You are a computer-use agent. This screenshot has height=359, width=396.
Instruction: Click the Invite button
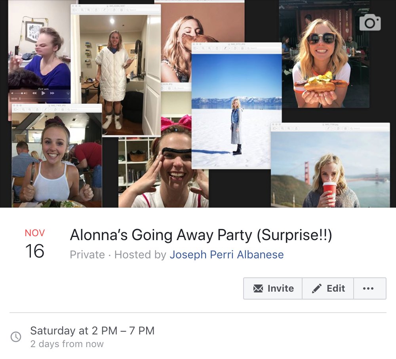point(273,288)
